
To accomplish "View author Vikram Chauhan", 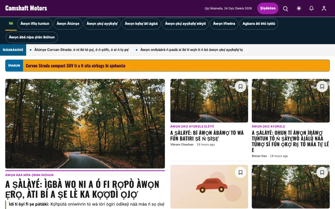I will pyautogui.click(x=182, y=145).
